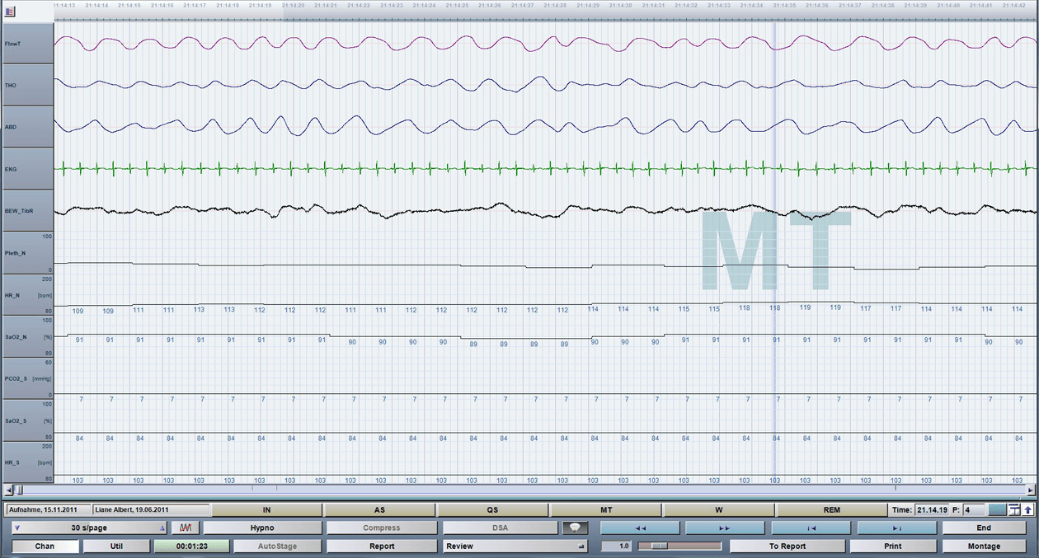Open the 30 s/page duration selector
This screenshot has height=558, width=1039.
pyautogui.click(x=89, y=528)
